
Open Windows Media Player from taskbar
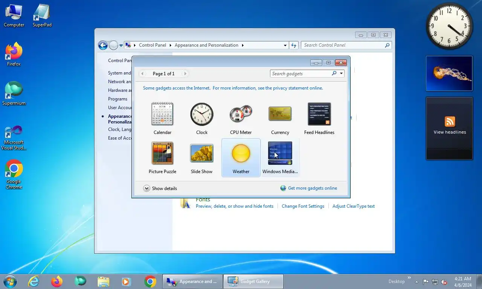point(126,281)
